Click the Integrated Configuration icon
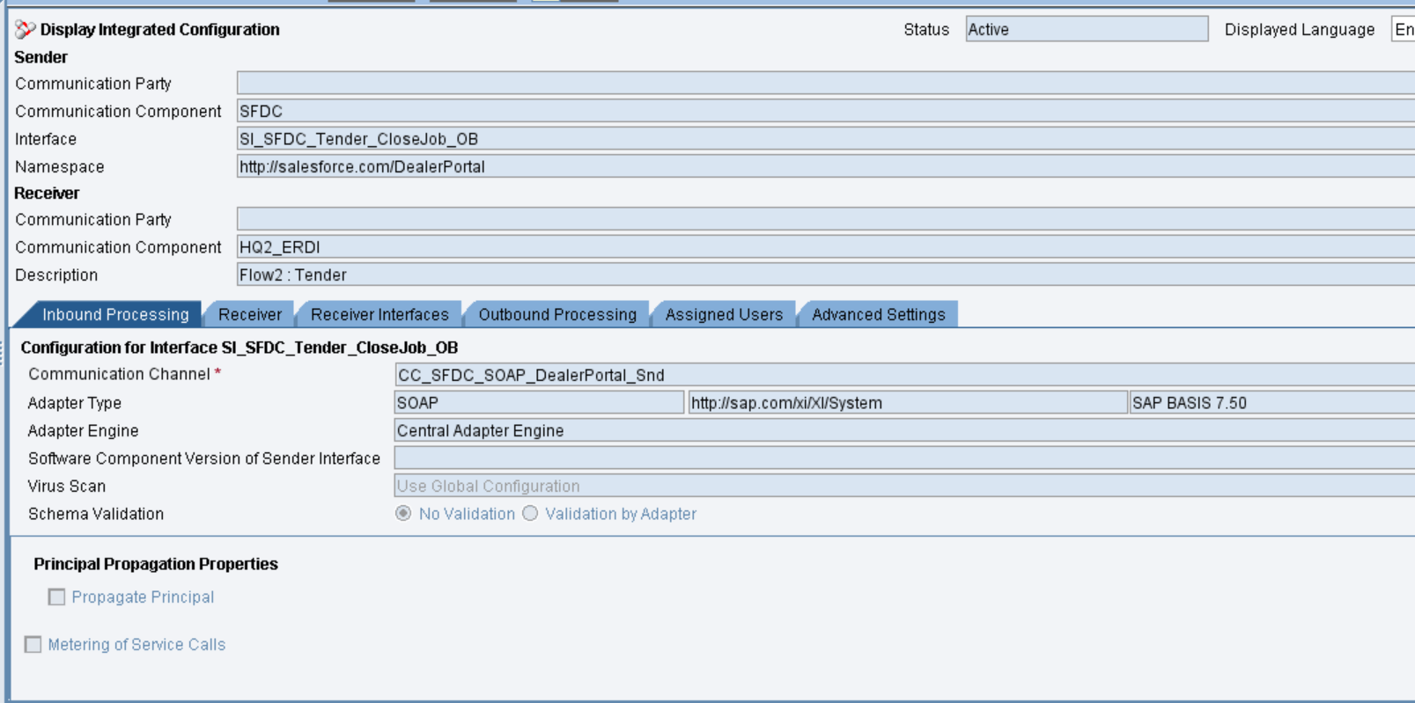Screen dimensions: 1415x703 (x=25, y=30)
